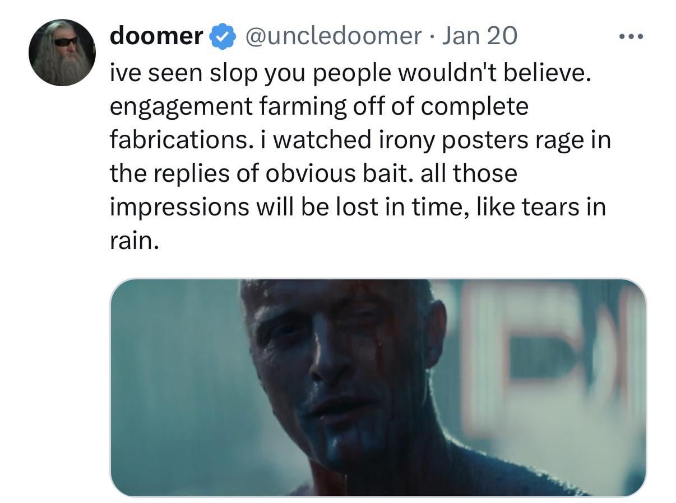676x503 pixels.
Task: Open the three-dot more options menu
Action: [x=632, y=37]
